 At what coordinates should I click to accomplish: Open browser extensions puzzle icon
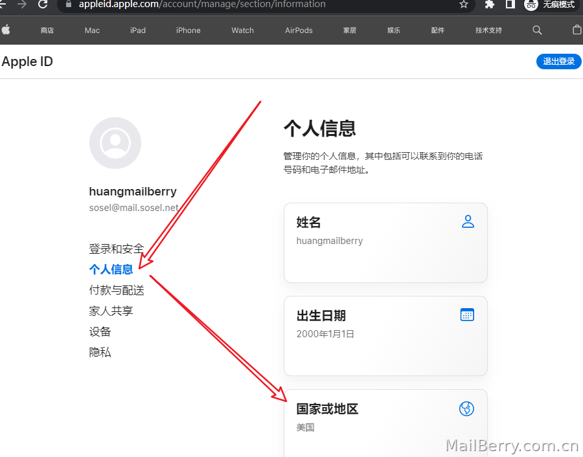(489, 5)
